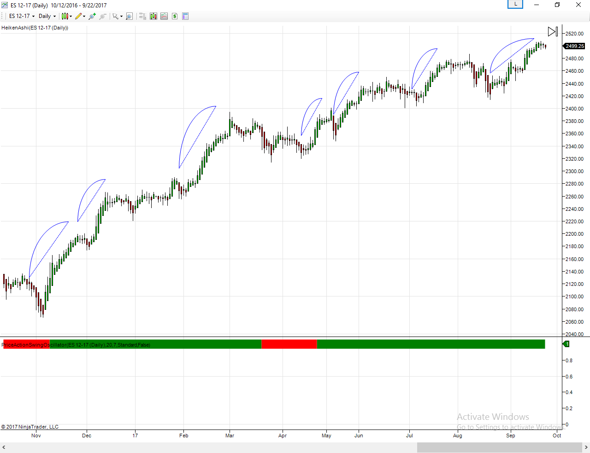Click the Zoom Out magnifier icon
Image resolution: width=590 pixels, height=453 pixels.
(102, 16)
